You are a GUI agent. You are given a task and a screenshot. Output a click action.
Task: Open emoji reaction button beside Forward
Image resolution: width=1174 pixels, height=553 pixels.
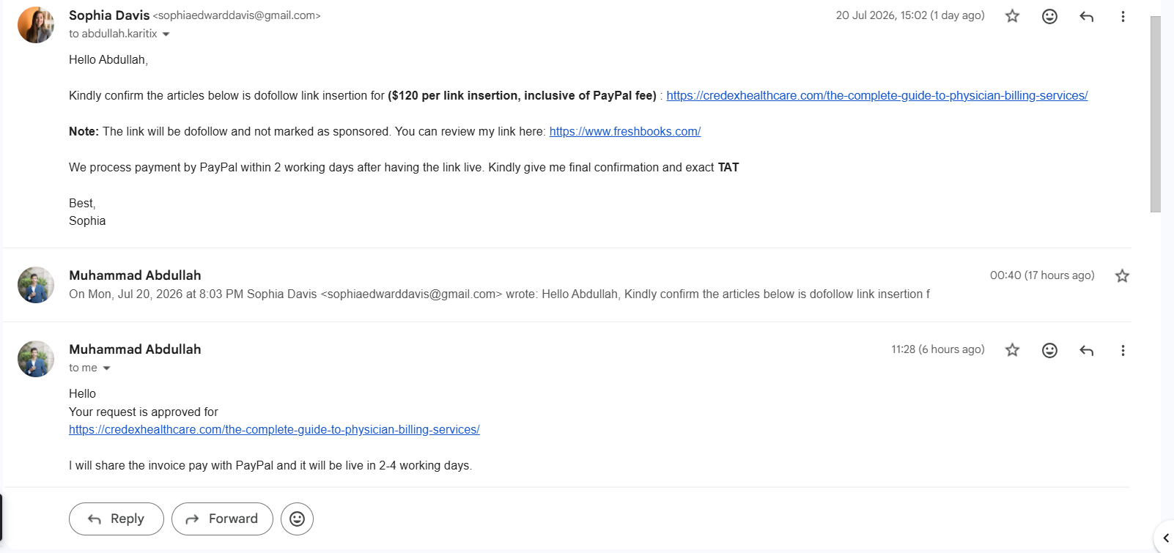[x=297, y=519]
